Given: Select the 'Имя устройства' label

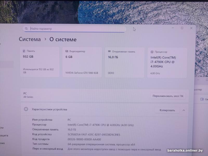Looking at the screenshot, I should pyautogui.click(x=42, y=120).
